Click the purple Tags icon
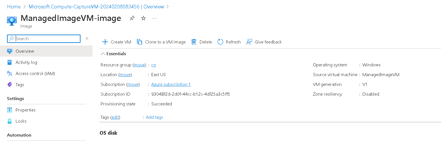The image size is (441, 143). click(10, 84)
